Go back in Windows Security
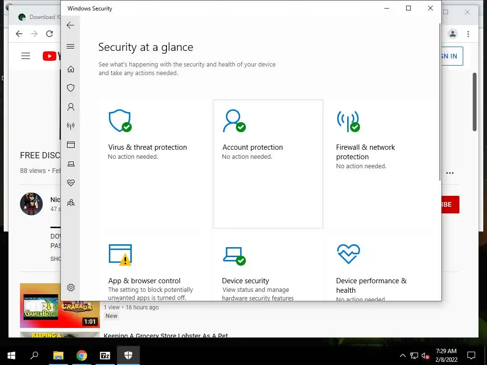 [70, 25]
